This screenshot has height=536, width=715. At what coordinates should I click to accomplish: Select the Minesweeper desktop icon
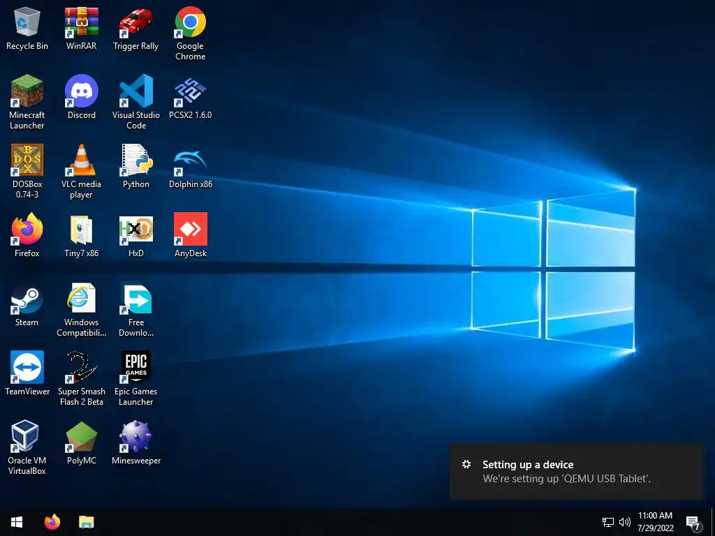coord(136,442)
